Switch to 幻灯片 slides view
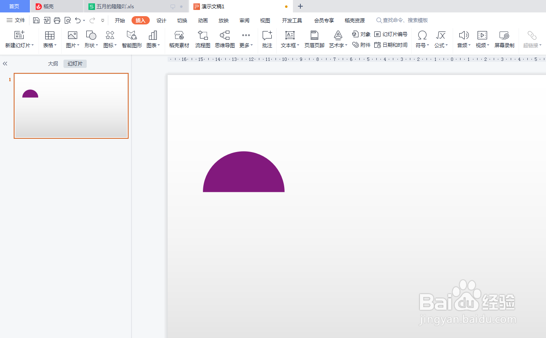Screen dimensions: 546x338 [x=75, y=64]
